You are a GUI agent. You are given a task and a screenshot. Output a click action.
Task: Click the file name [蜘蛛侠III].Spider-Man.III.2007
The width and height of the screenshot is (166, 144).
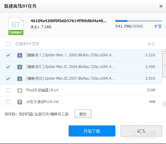[x=70, y=78]
